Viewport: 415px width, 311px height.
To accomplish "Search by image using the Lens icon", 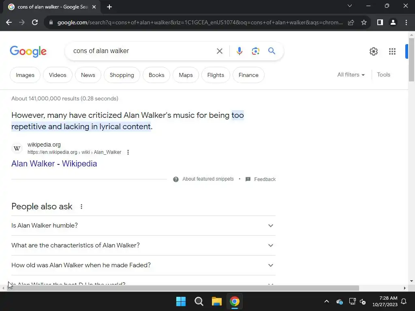I will point(255,51).
